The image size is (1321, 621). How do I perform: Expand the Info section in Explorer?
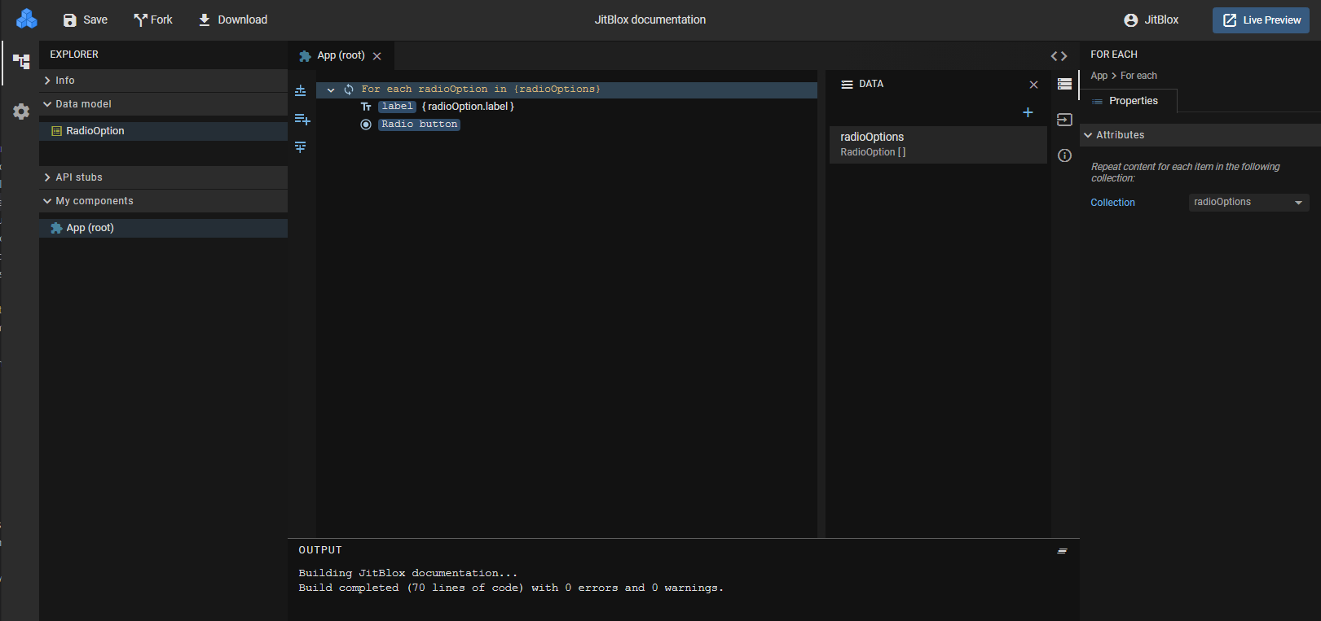[65, 81]
